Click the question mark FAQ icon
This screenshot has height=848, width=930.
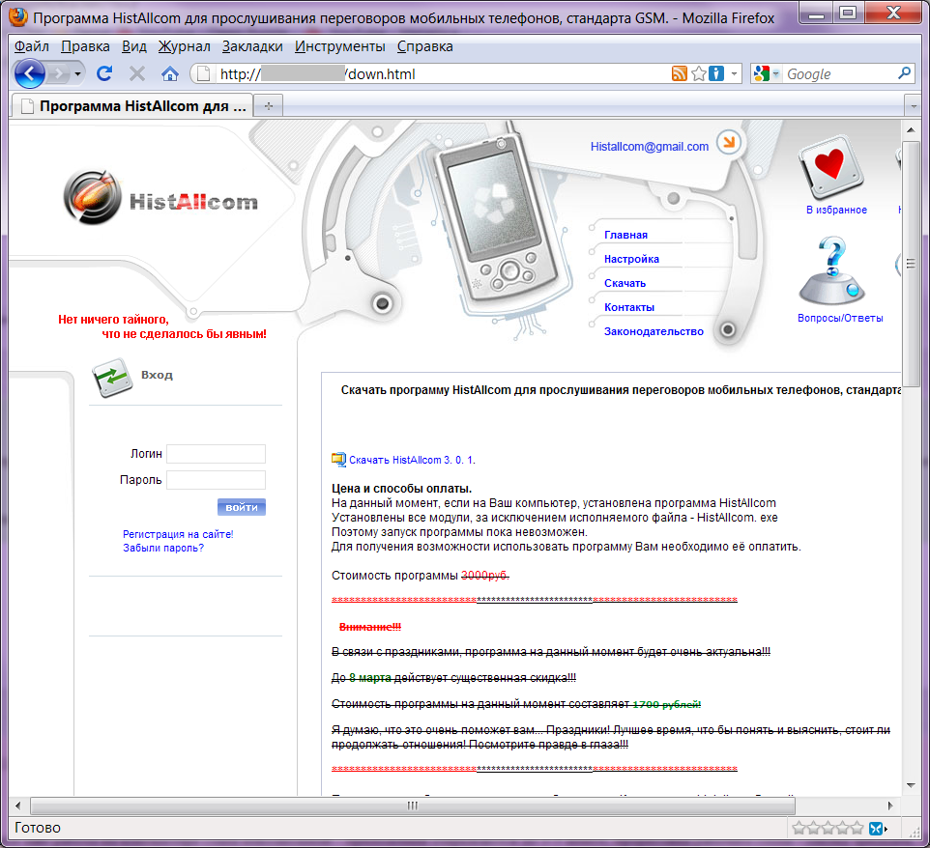pyautogui.click(x=832, y=270)
